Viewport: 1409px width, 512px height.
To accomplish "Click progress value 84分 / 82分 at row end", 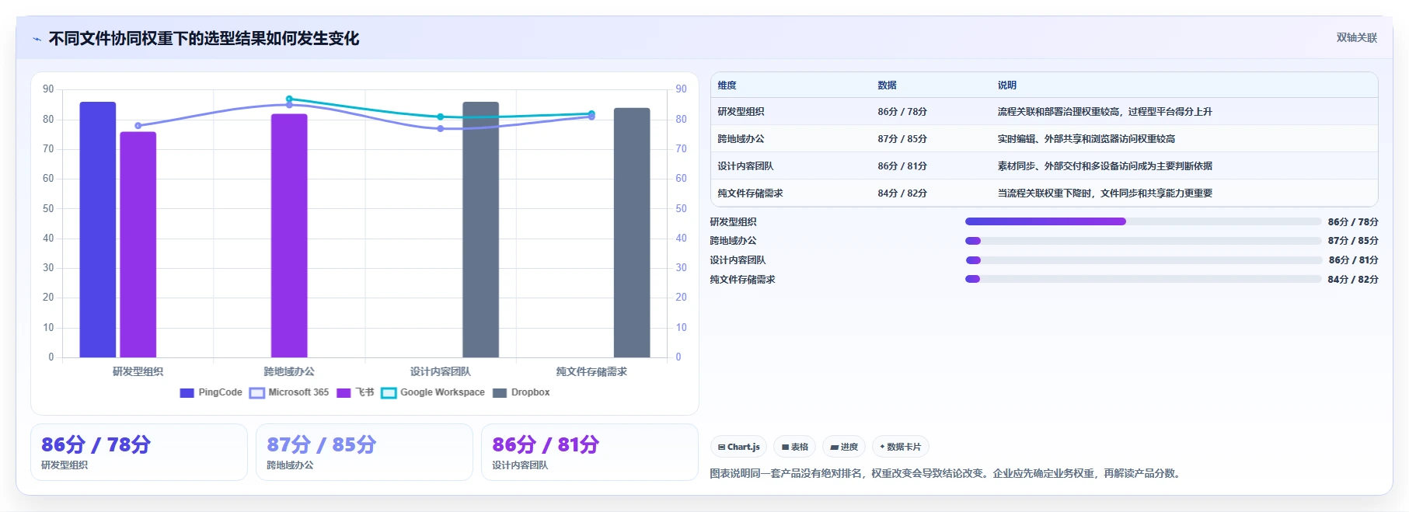I will coord(1353,280).
